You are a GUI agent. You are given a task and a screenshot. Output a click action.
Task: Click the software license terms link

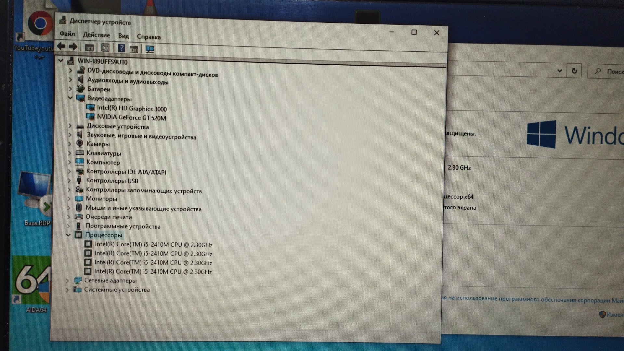coord(533,299)
